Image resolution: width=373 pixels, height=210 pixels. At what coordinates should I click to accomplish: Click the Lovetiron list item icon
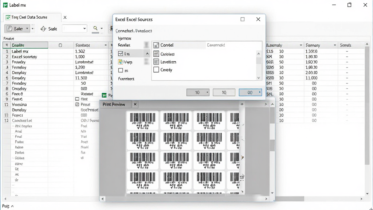click(x=156, y=62)
